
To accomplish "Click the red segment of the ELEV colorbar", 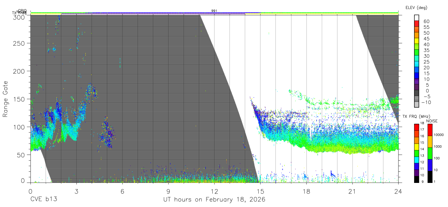I will tap(417, 24).
